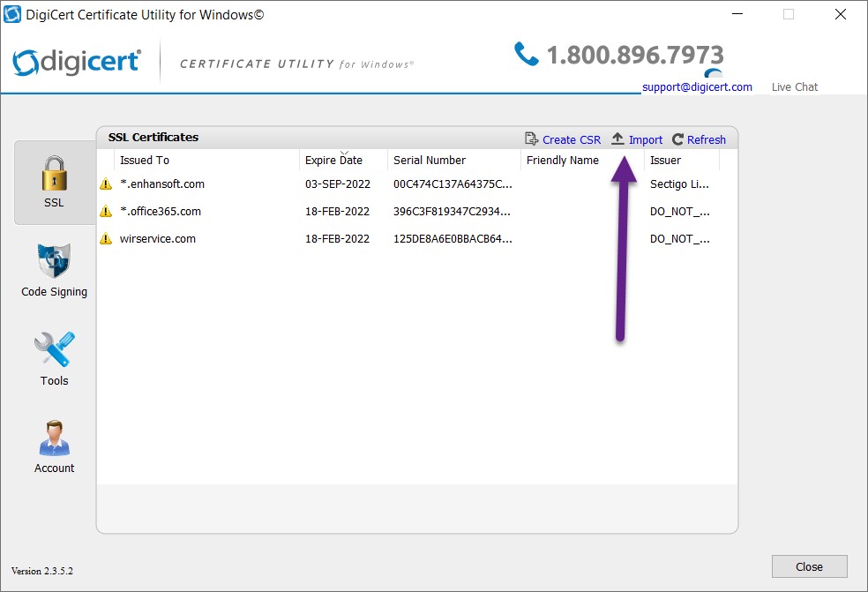Click the warning icon beside wirservice.com
The width and height of the screenshot is (868, 592).
tap(107, 238)
